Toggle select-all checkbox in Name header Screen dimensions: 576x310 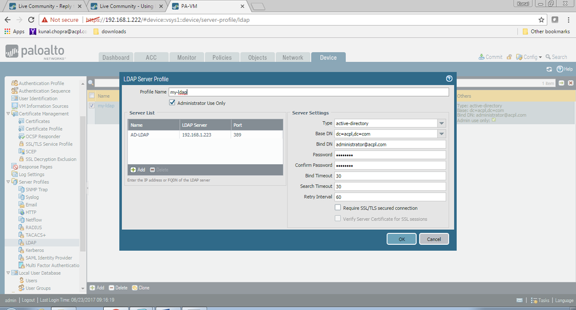[92, 96]
